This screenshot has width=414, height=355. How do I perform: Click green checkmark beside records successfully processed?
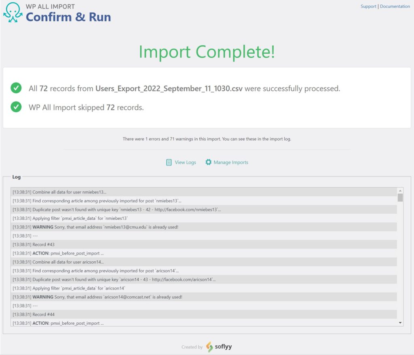(x=16, y=88)
